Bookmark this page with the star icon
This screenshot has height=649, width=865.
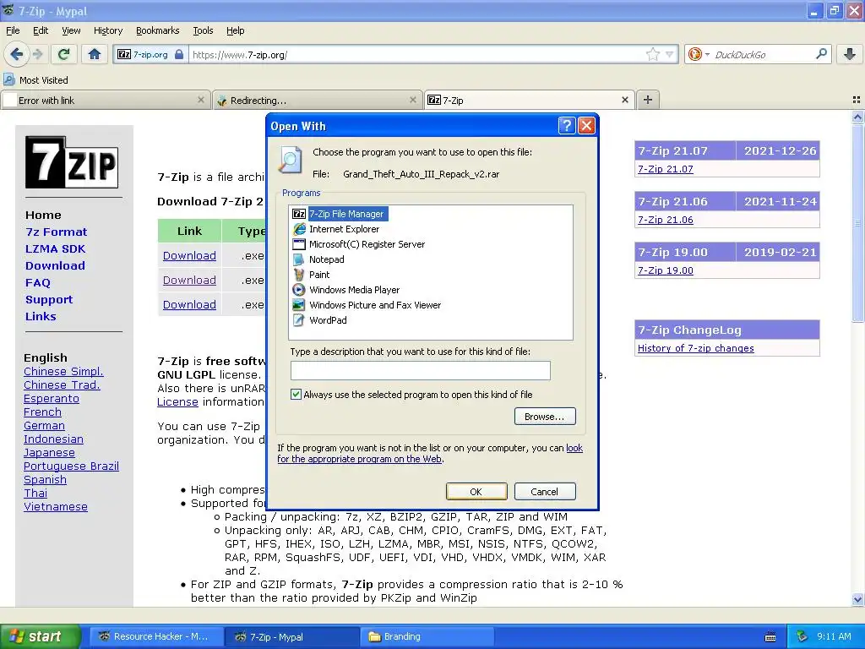click(x=653, y=54)
